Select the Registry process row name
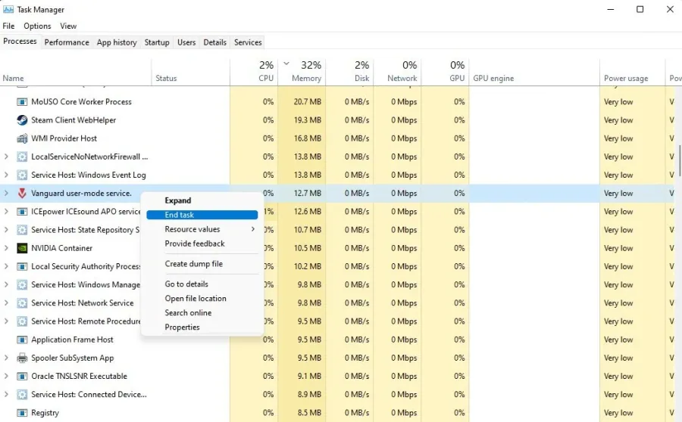 coord(45,412)
